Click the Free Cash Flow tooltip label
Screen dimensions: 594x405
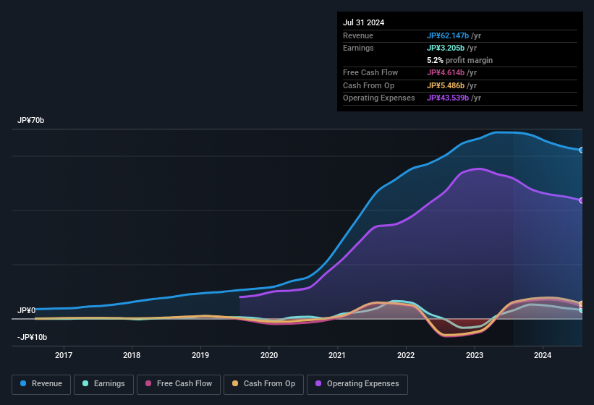pyautogui.click(x=370, y=72)
